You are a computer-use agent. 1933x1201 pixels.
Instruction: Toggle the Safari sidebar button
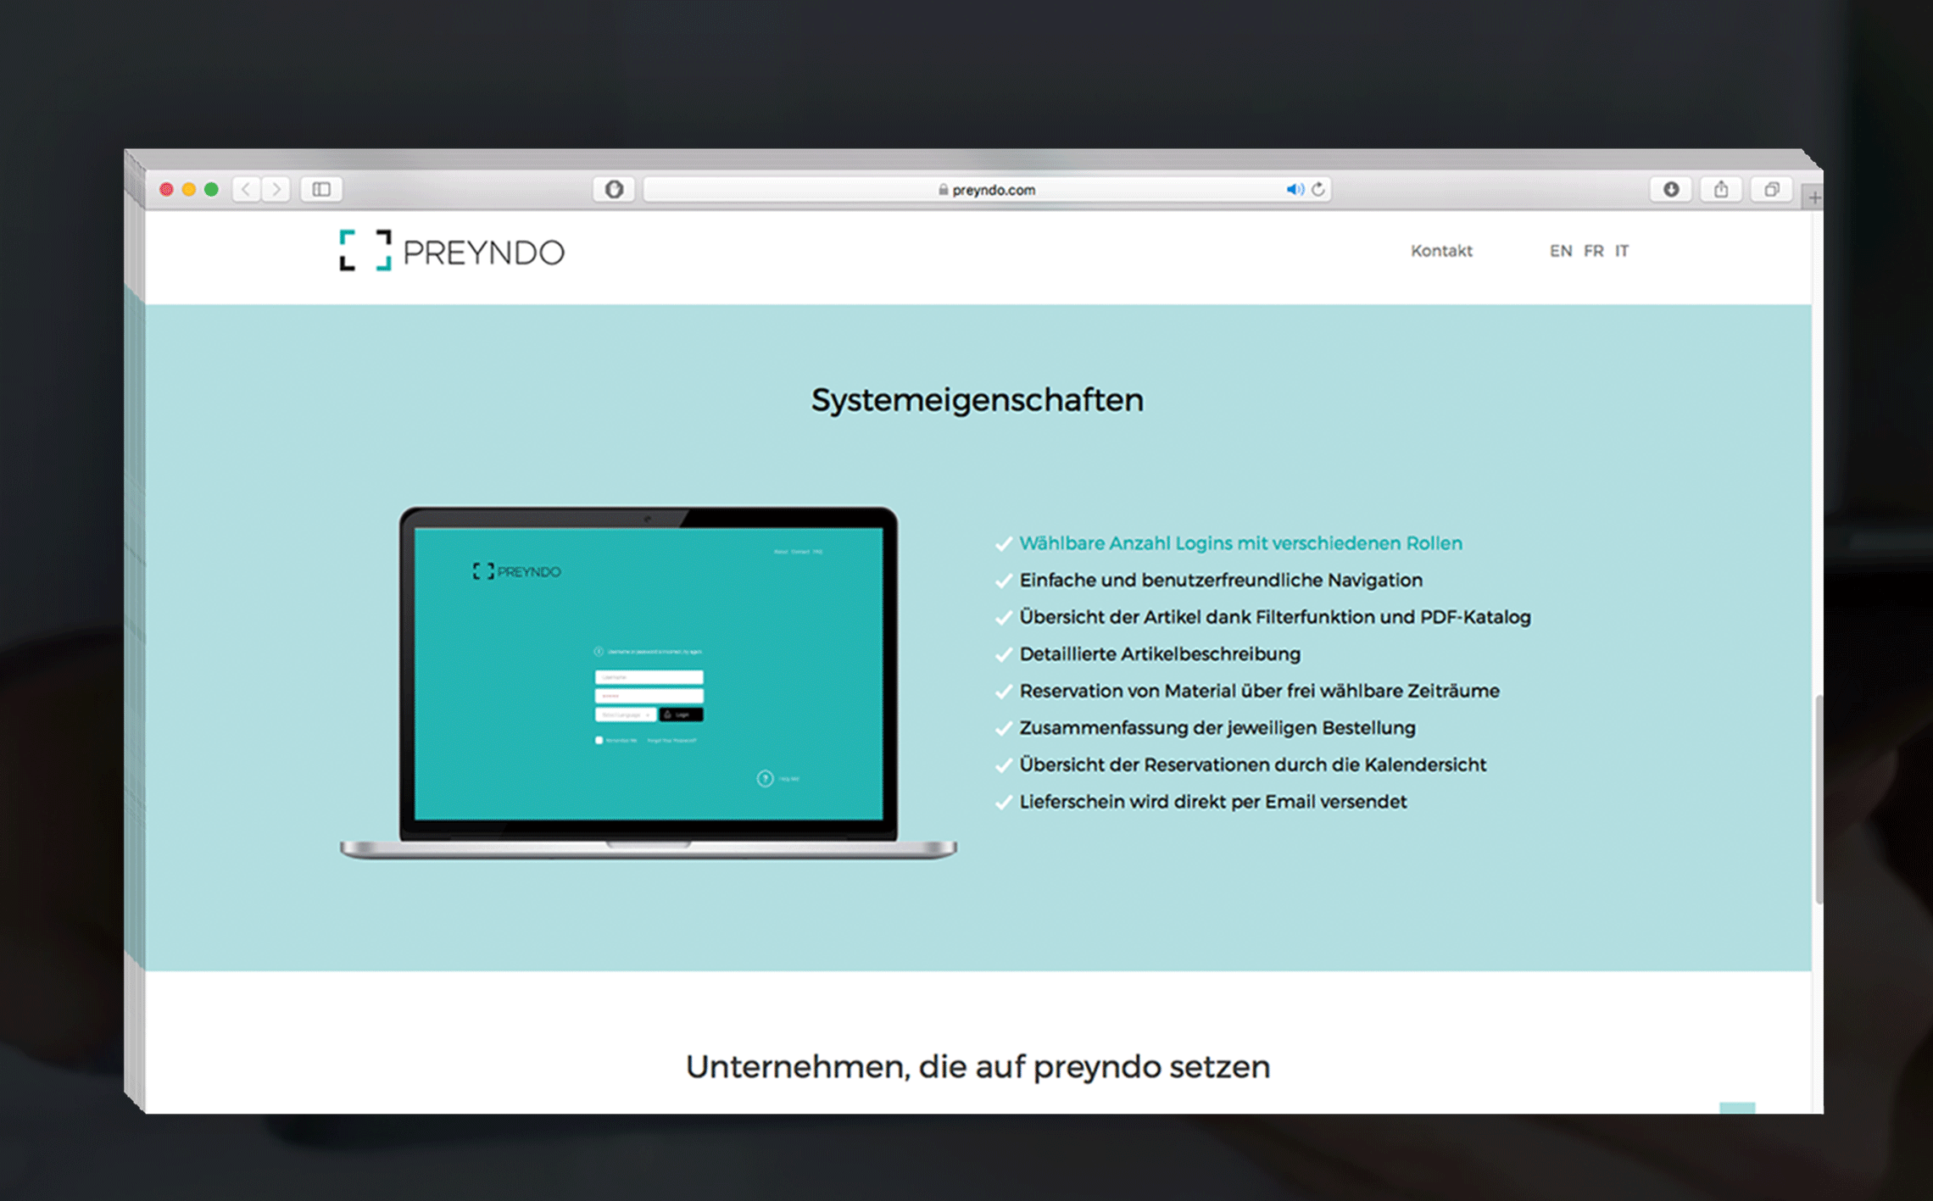click(321, 189)
